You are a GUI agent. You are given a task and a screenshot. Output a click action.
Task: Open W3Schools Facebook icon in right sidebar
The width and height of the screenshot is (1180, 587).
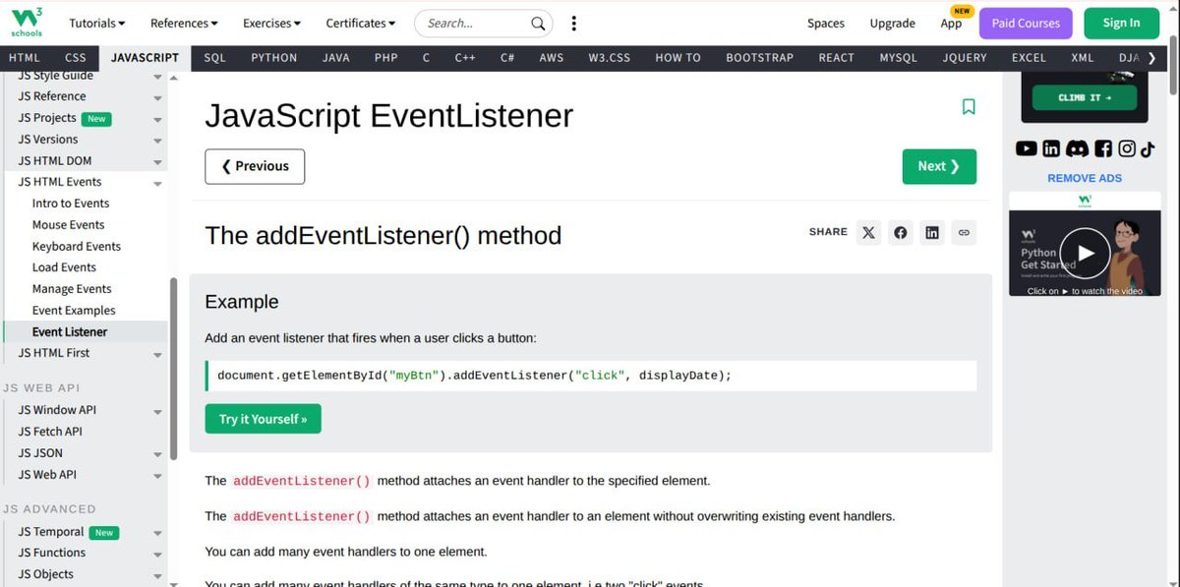pos(1103,148)
